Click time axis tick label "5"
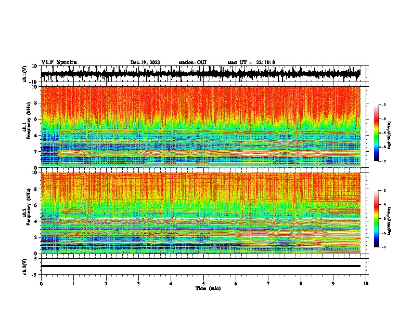This screenshot has height=318, width=412. coord(203,284)
